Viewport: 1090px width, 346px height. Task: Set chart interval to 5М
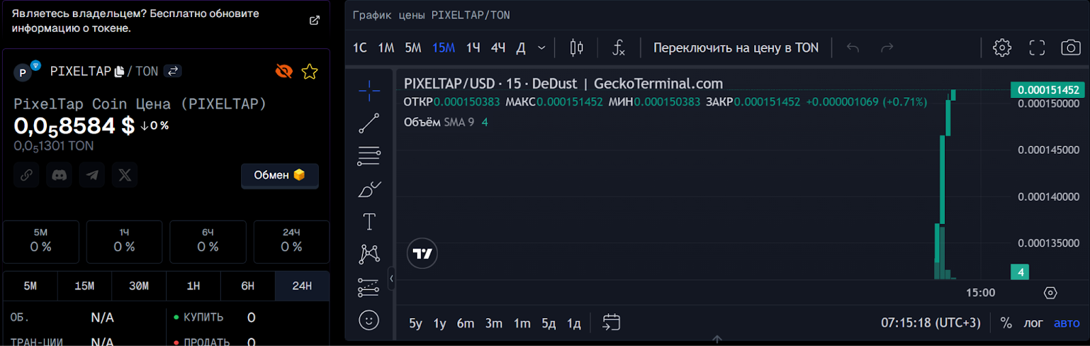click(413, 48)
